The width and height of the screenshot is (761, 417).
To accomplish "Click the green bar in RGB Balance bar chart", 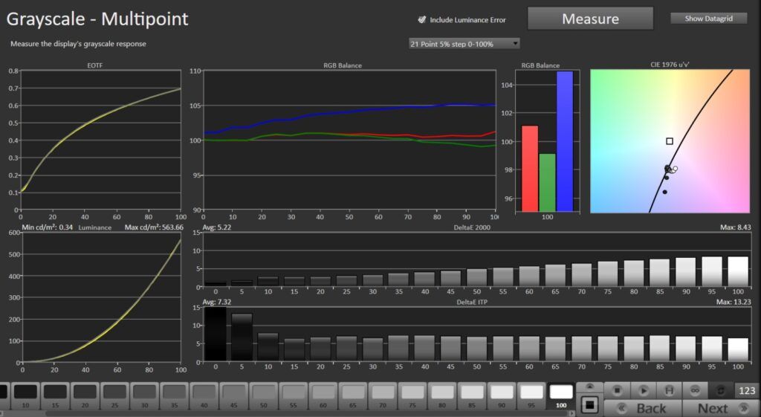I will tap(547, 183).
